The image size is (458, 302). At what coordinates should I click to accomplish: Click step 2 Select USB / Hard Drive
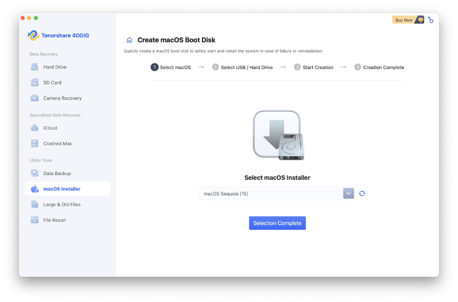pyautogui.click(x=243, y=67)
